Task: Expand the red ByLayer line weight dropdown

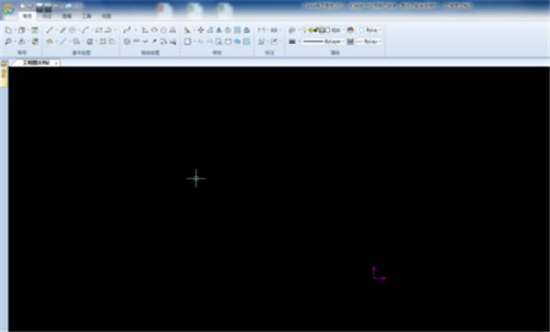Action: [369, 41]
